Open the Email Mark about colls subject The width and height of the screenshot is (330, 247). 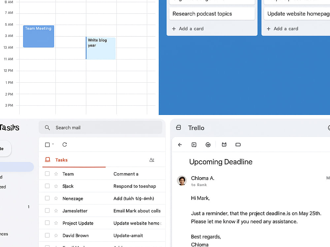pos(137,211)
